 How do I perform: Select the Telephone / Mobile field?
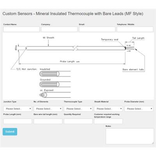click(135, 29)
